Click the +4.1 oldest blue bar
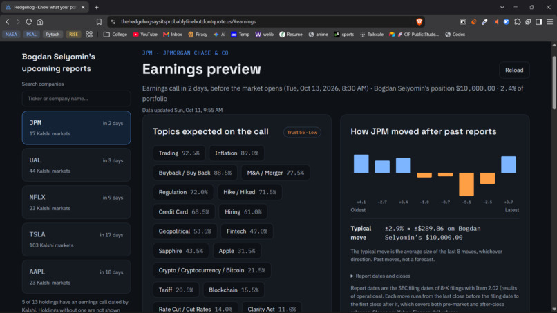The image size is (557, 313). [361, 164]
